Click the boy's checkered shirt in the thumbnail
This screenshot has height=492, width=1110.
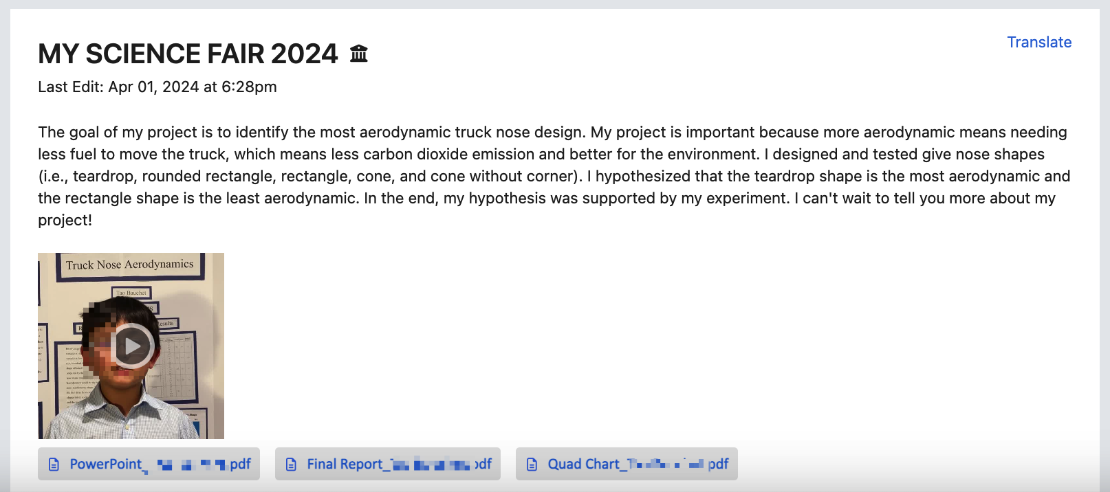click(x=131, y=412)
